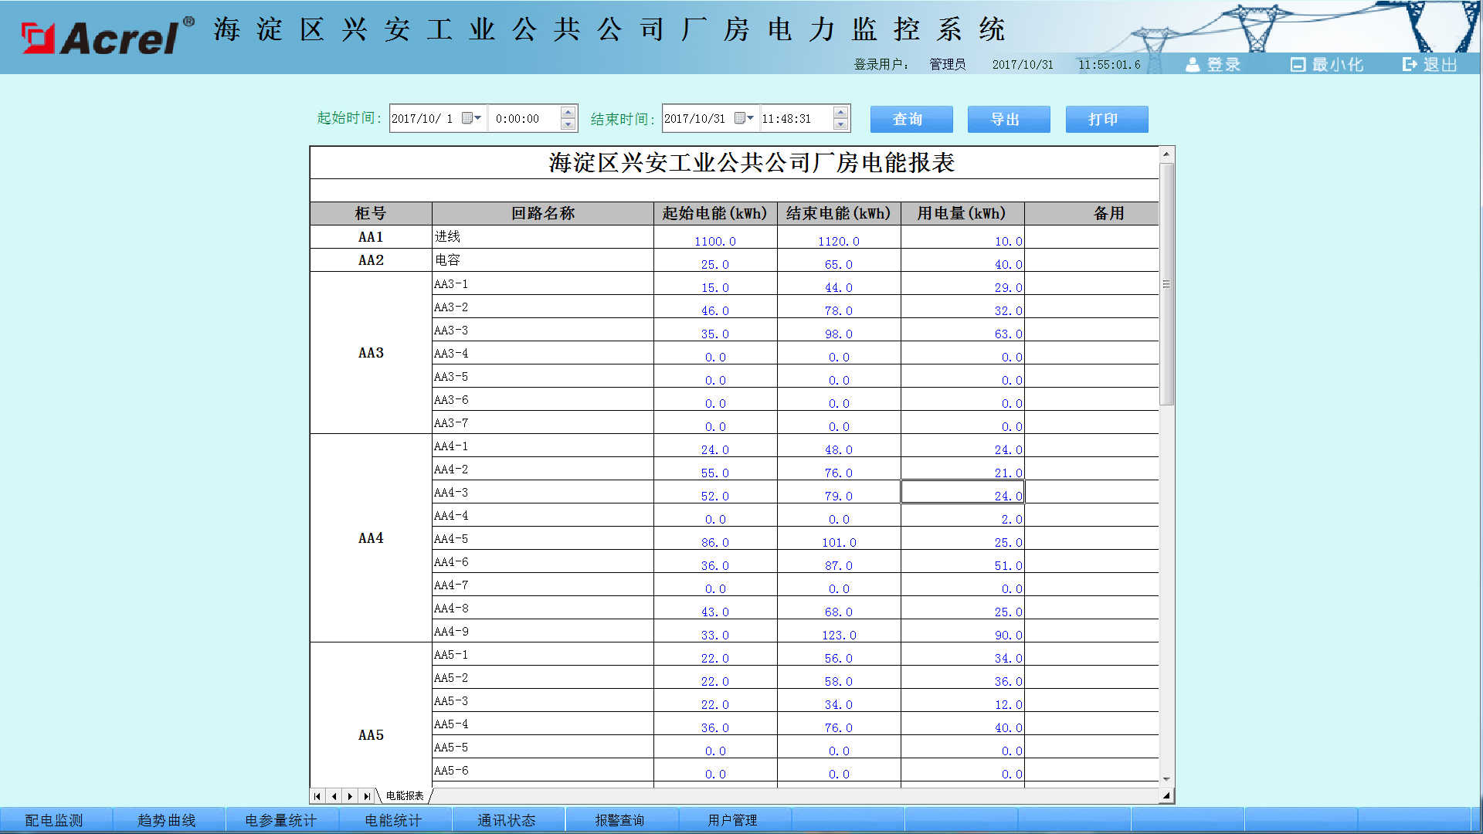Select merged cabinet cell AA5

point(371,714)
